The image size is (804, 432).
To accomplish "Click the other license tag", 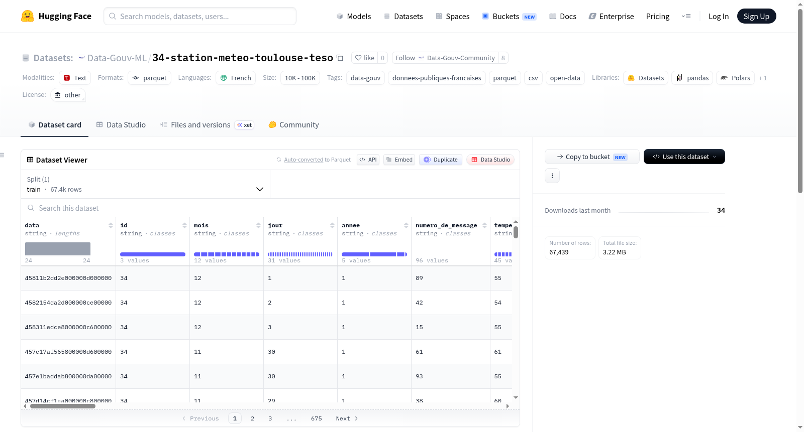I will click(68, 95).
